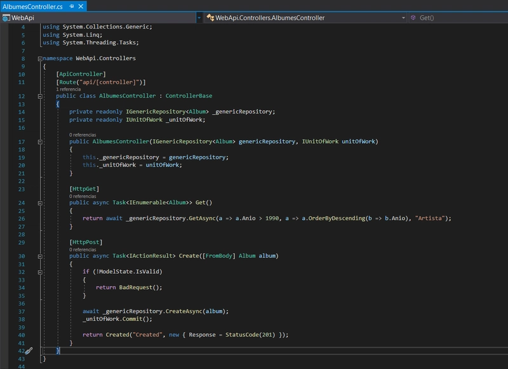Click Task<IEnumerable<Album>> return type
This screenshot has width=508, height=369.
pyautogui.click(x=152, y=202)
